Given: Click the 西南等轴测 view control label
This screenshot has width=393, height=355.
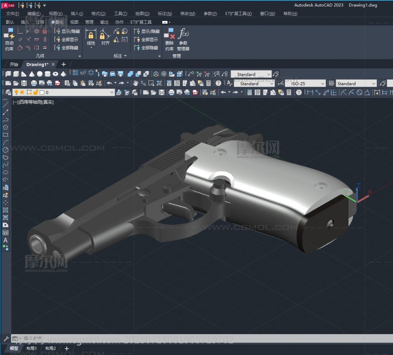Looking at the screenshot, I should (x=30, y=102).
